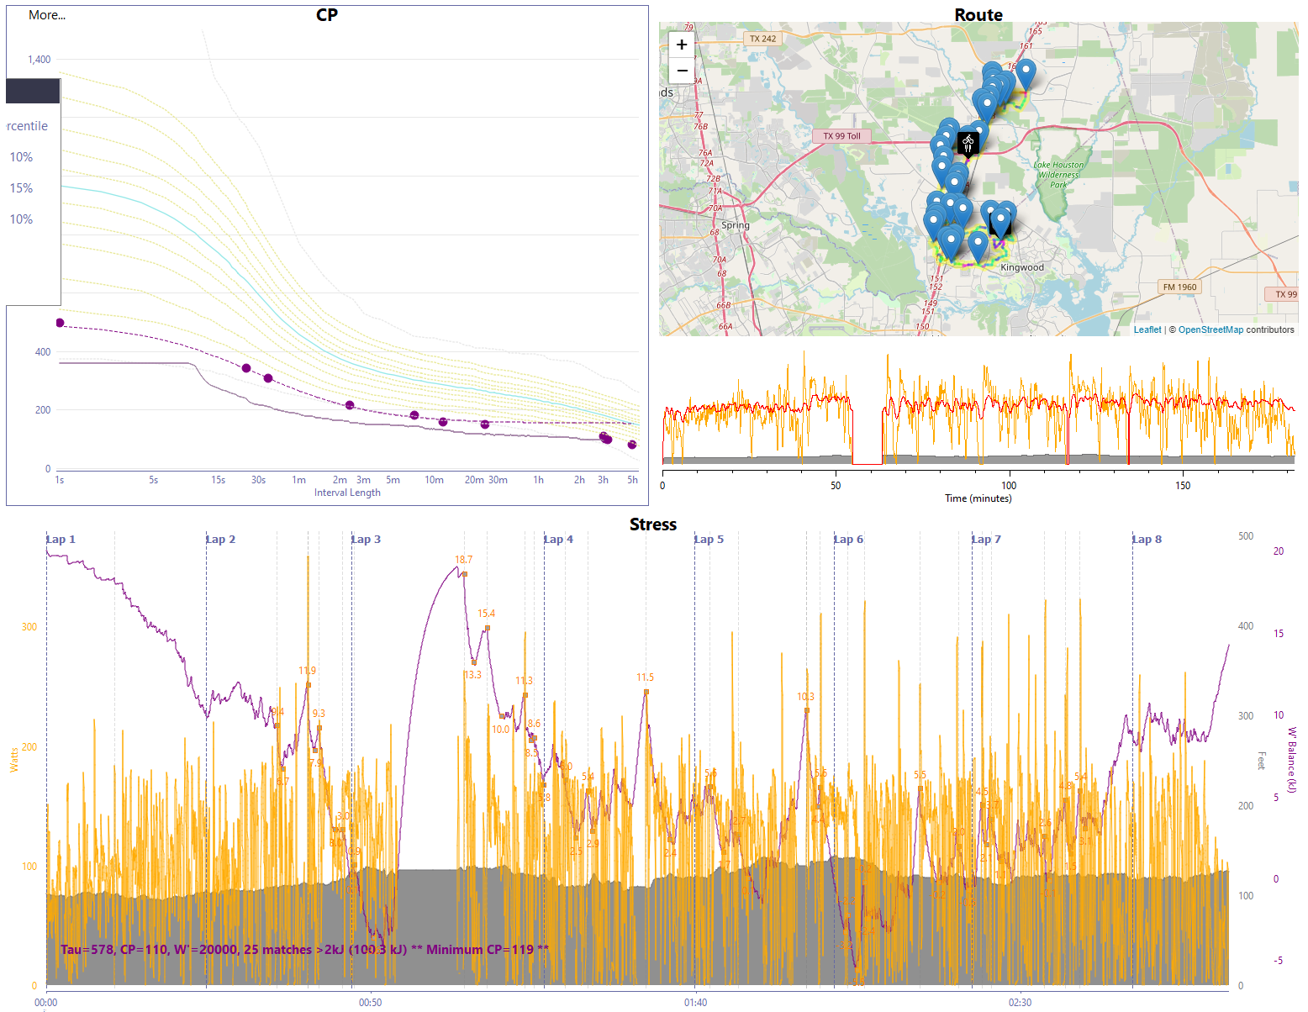
Task: Click the southernmost blue pin above Kingwood
Action: tap(978, 247)
